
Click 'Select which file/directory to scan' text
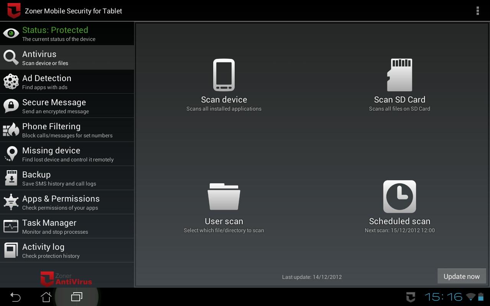(x=224, y=230)
